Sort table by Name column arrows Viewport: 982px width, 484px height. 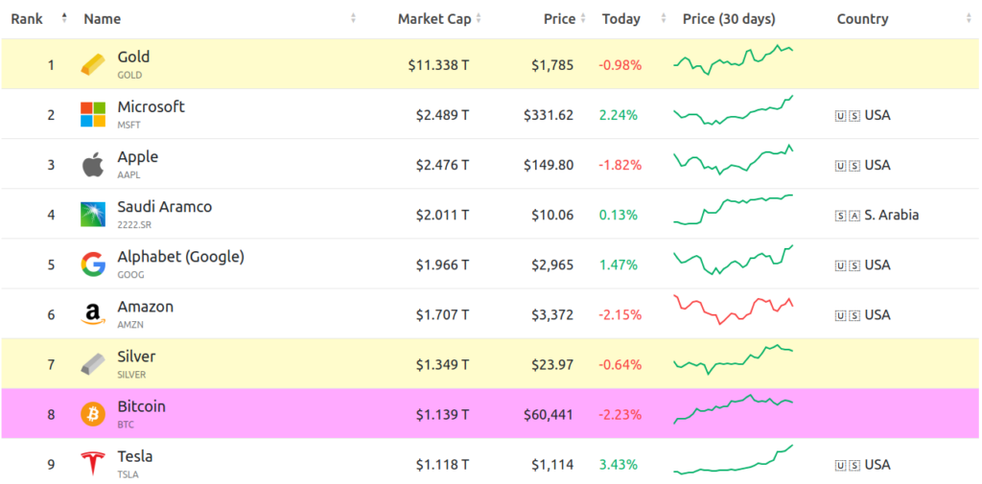(x=353, y=19)
